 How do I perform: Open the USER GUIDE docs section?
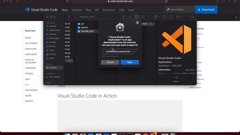point(31,49)
